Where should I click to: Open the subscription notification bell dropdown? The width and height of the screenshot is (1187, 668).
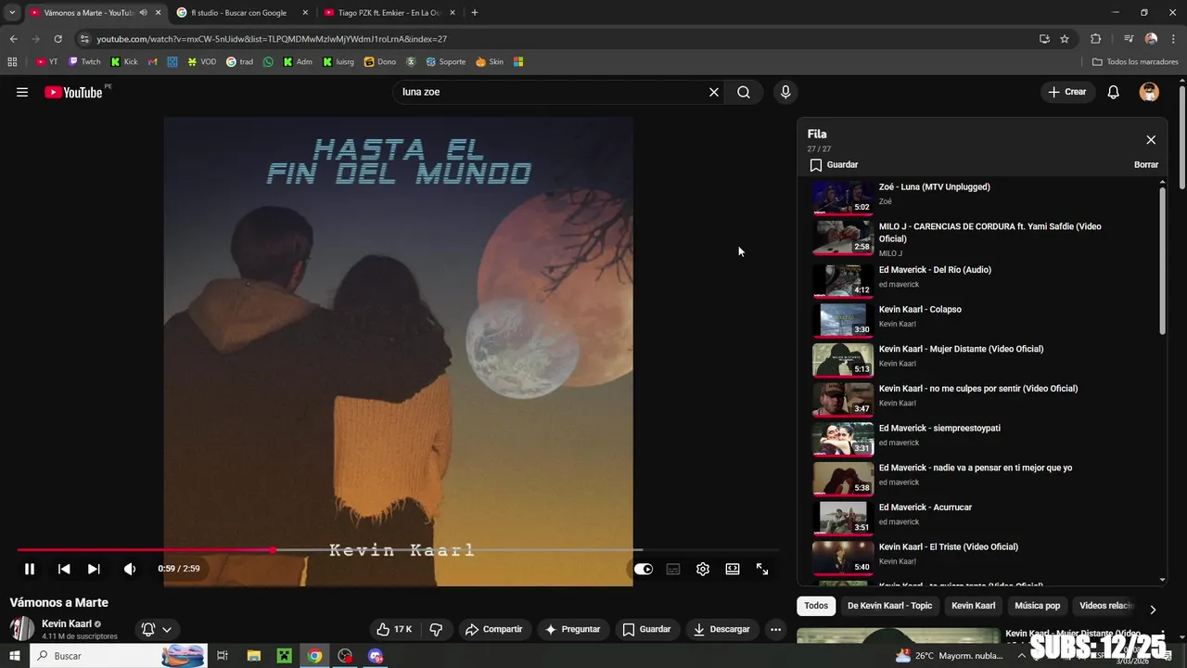pos(157,629)
